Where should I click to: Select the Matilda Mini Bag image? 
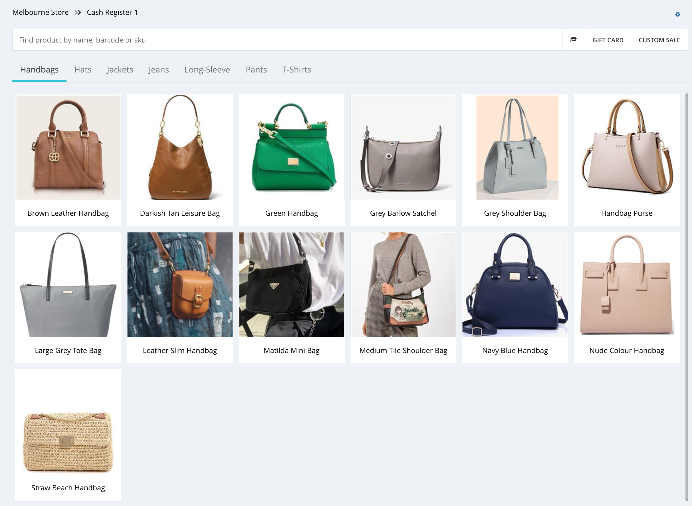(x=291, y=285)
